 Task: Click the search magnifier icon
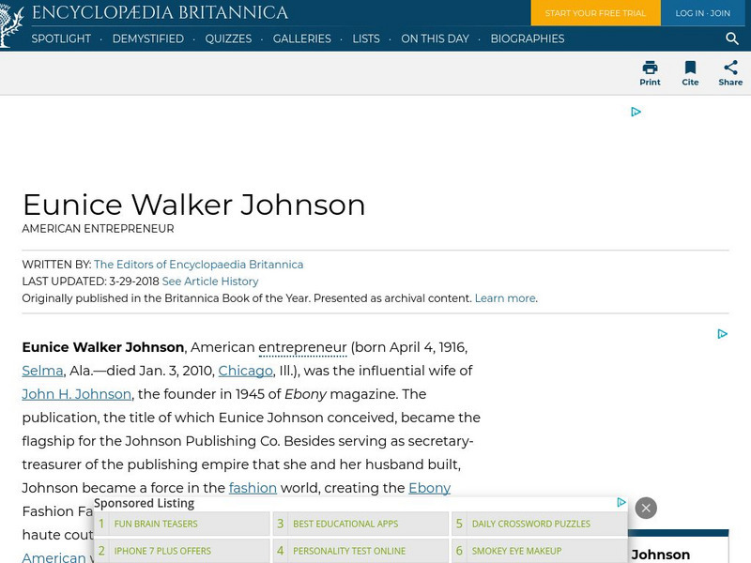[732, 38]
